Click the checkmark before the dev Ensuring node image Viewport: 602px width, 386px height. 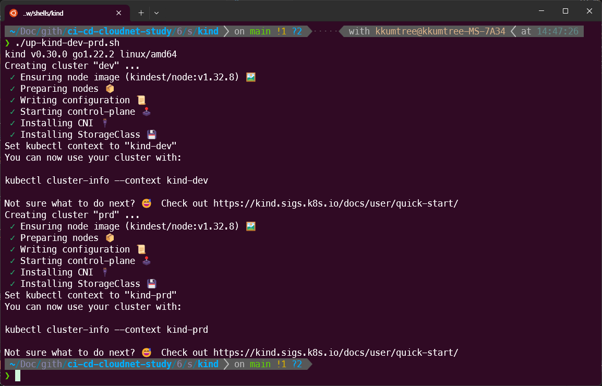click(x=13, y=77)
